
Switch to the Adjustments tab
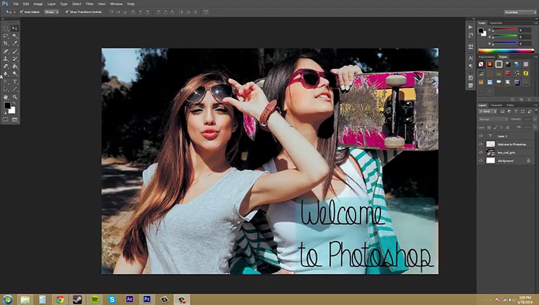coord(486,57)
